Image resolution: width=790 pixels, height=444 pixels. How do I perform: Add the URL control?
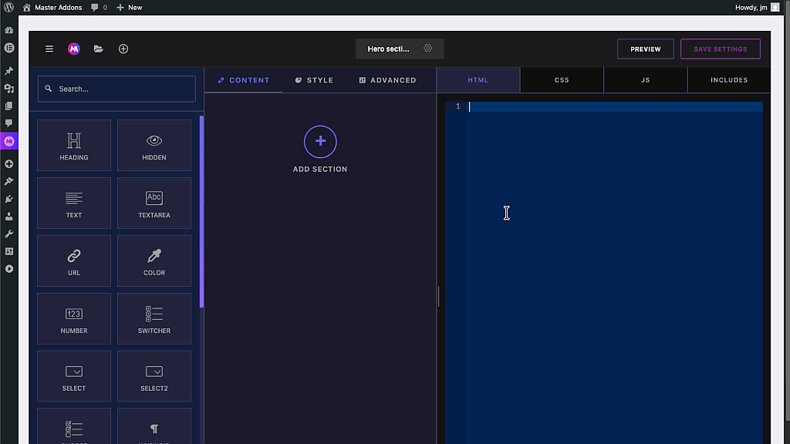74,261
